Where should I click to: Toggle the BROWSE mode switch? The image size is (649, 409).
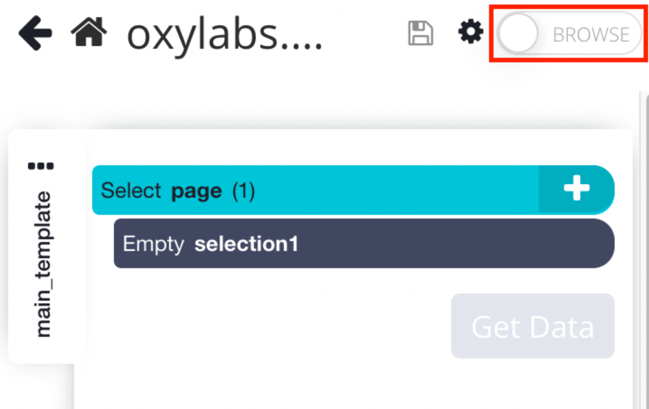click(569, 34)
